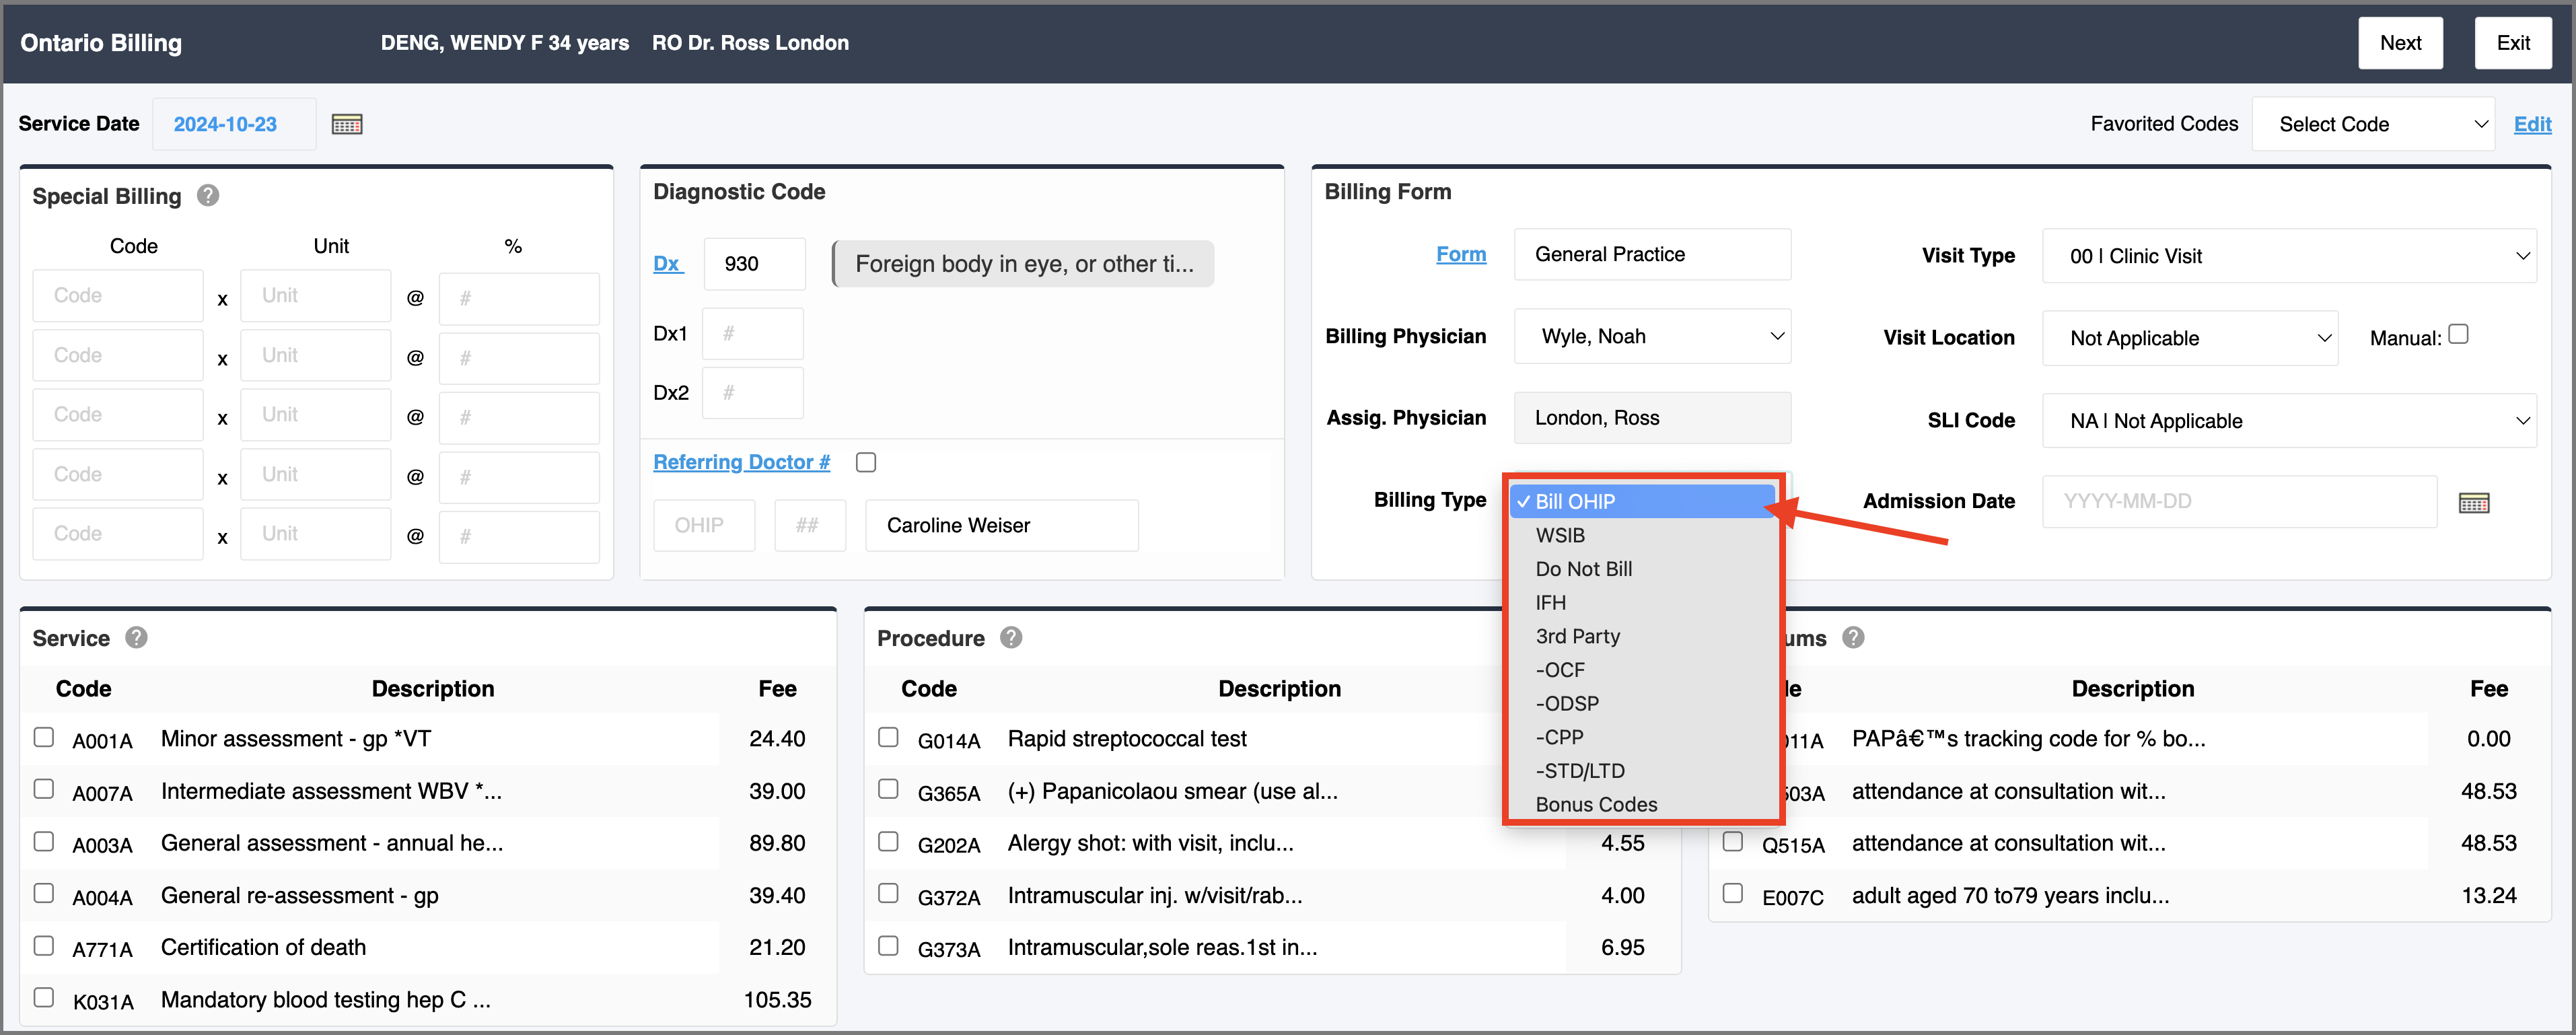Click the Service section help icon
The height and width of the screenshot is (1035, 2576).
pos(137,638)
